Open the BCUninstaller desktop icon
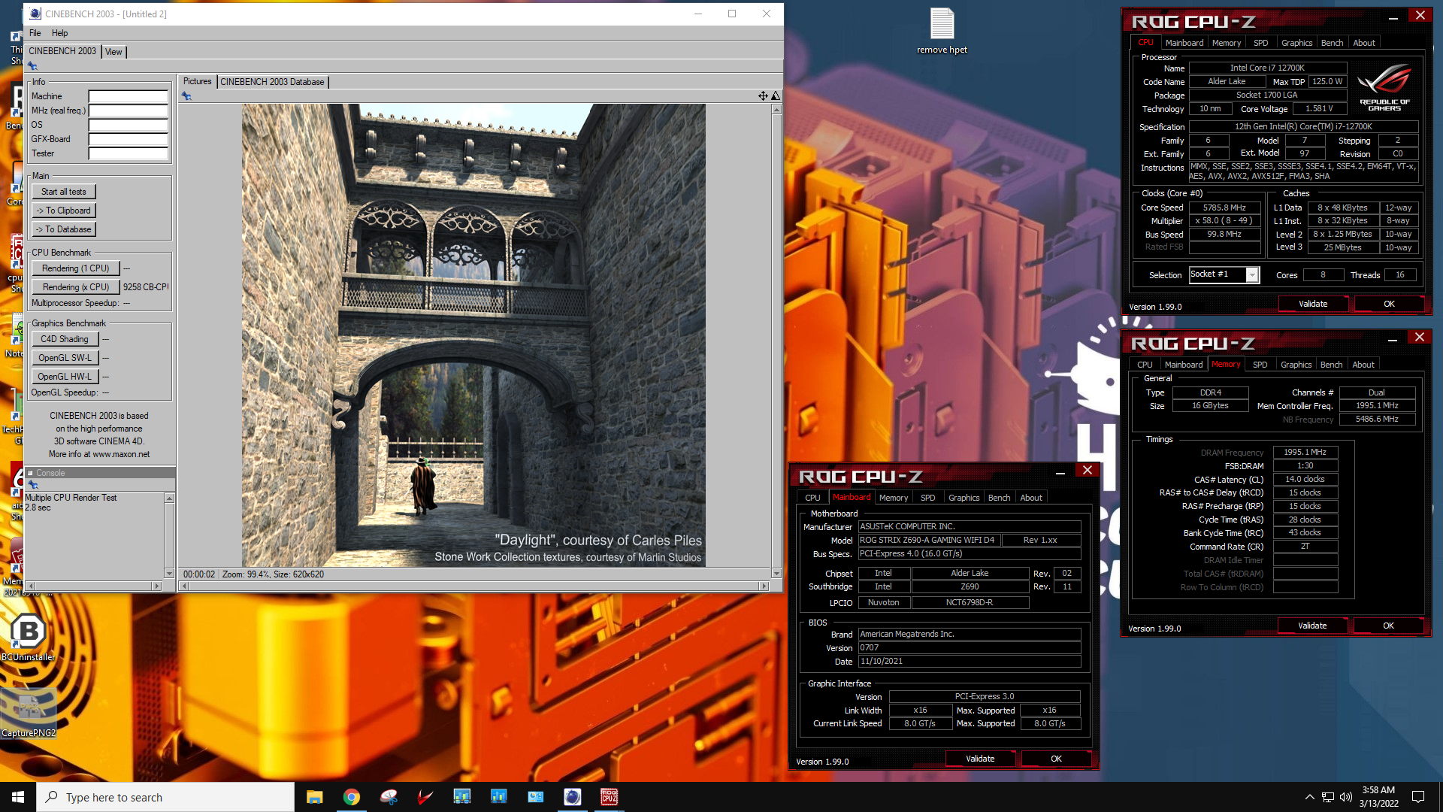 pyautogui.click(x=28, y=637)
